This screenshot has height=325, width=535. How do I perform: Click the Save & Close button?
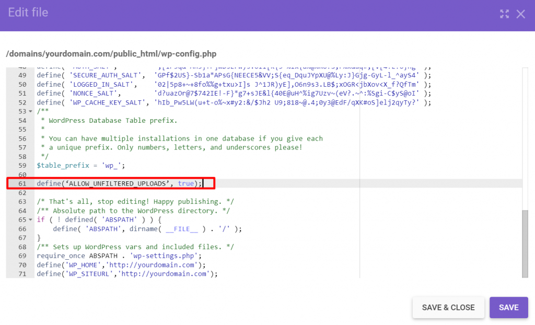pos(448,307)
